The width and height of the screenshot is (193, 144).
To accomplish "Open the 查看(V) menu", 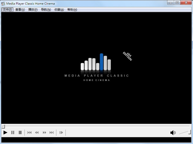I will [20, 10].
